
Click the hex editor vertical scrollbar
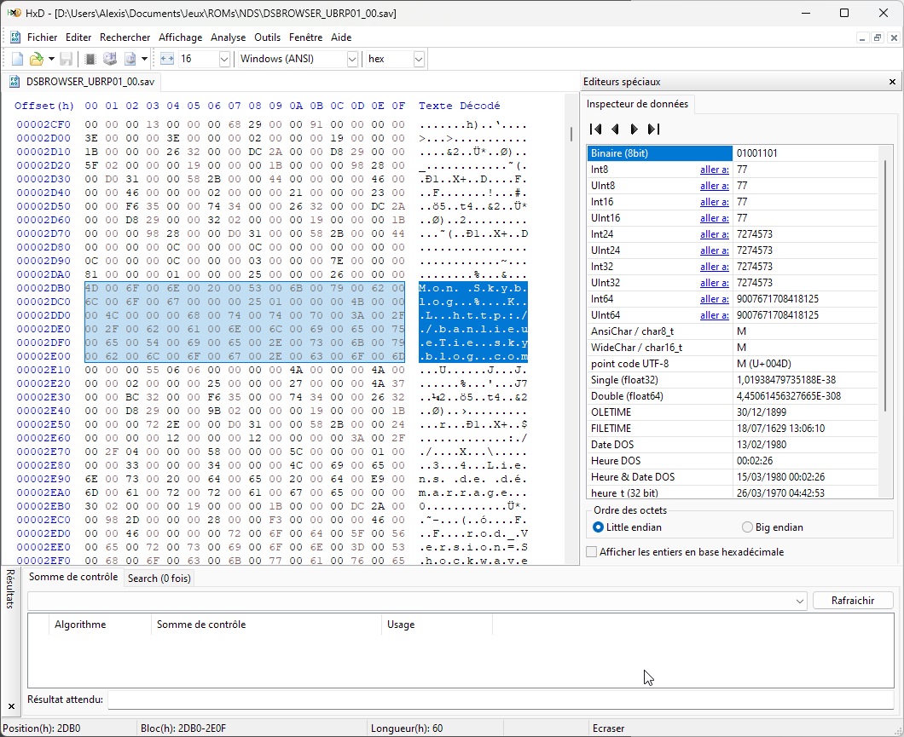coord(571,341)
